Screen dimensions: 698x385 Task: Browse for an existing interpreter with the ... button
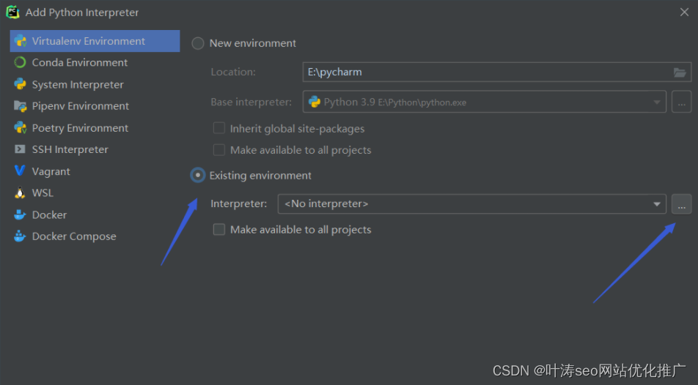tap(681, 205)
